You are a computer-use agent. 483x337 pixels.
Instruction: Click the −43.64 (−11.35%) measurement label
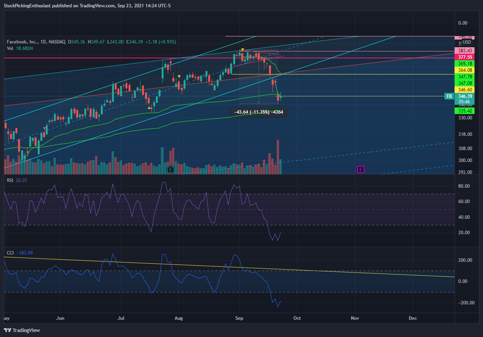258,112
